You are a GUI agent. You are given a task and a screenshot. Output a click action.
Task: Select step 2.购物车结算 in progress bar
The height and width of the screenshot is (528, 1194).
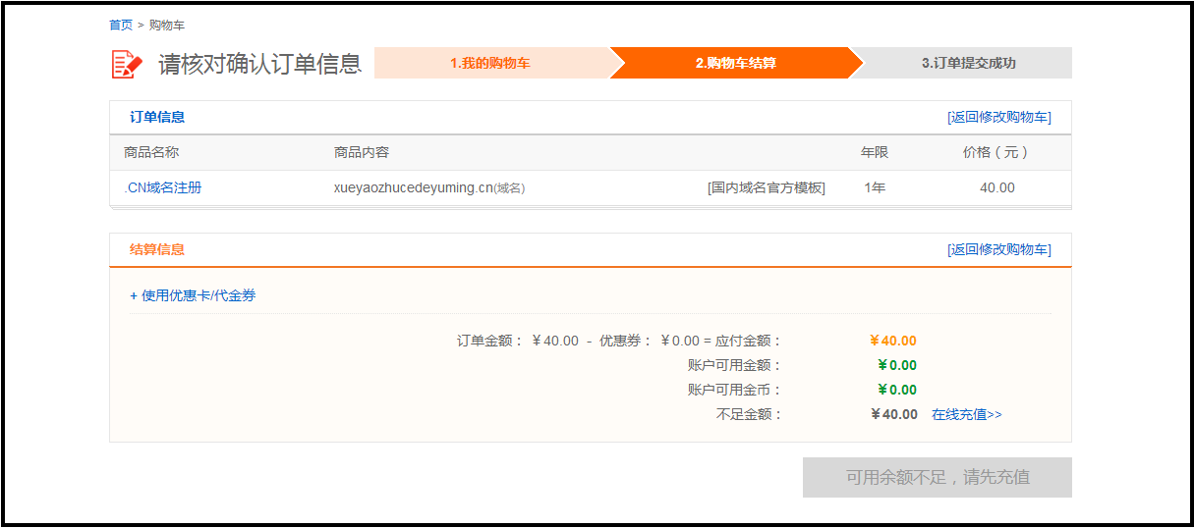735,63
